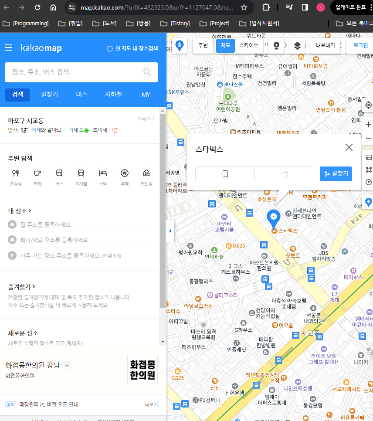Reload the page in browser toolbar
The width and height of the screenshot is (373, 421).
37,7
